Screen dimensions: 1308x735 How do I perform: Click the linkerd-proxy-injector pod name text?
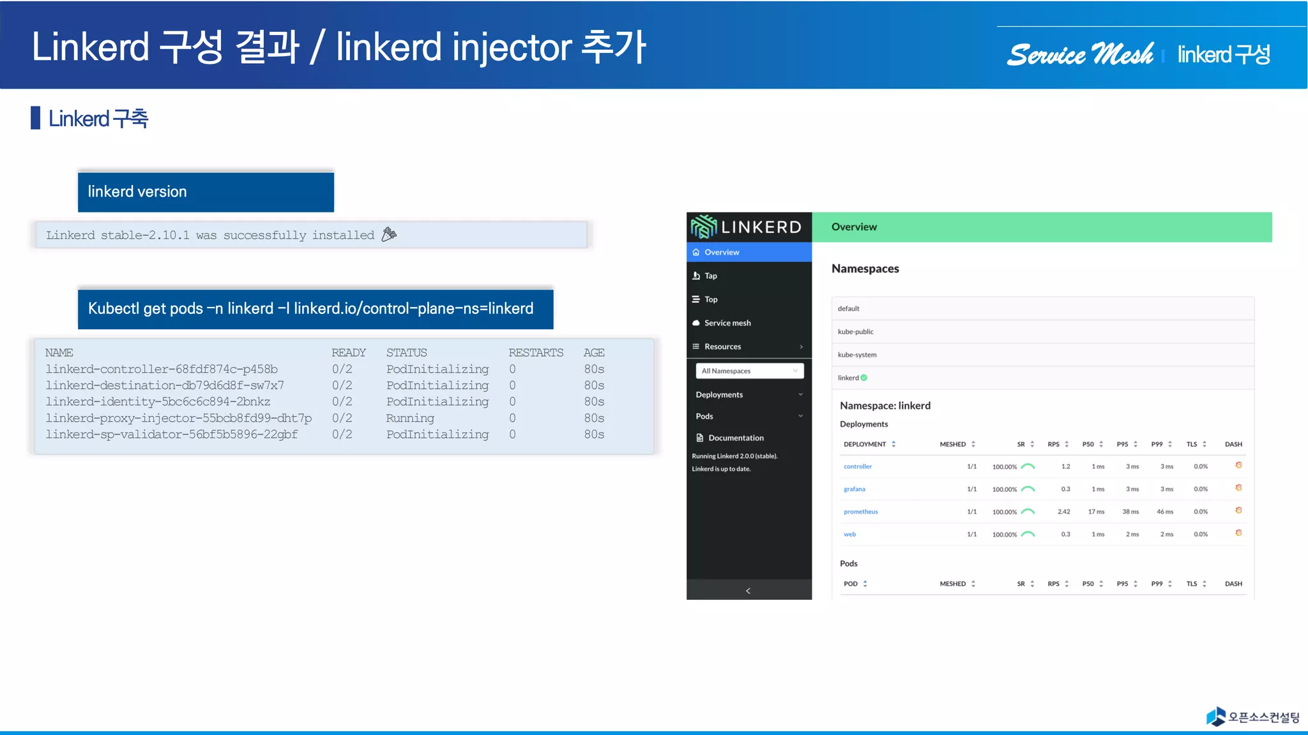pyautogui.click(x=178, y=418)
